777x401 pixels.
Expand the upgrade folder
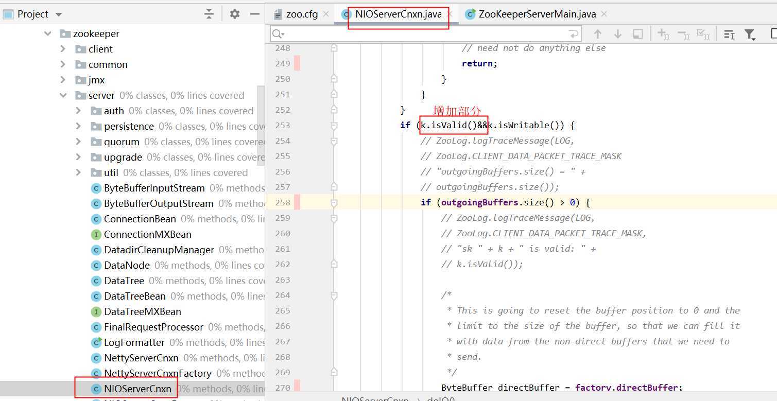[x=78, y=157]
